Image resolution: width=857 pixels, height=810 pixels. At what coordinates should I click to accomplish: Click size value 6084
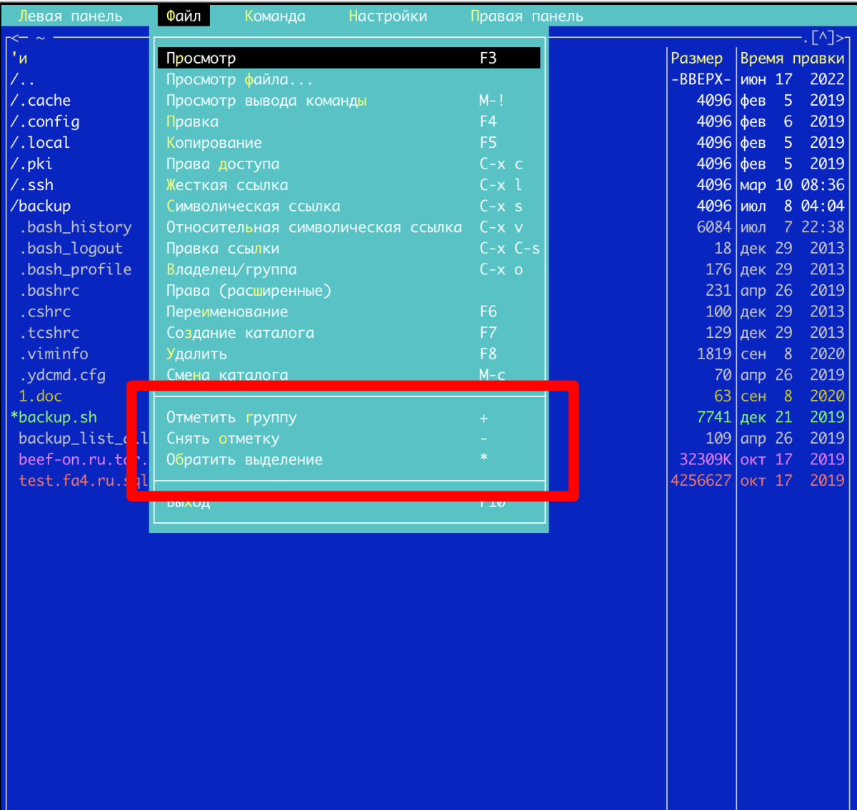(x=714, y=227)
